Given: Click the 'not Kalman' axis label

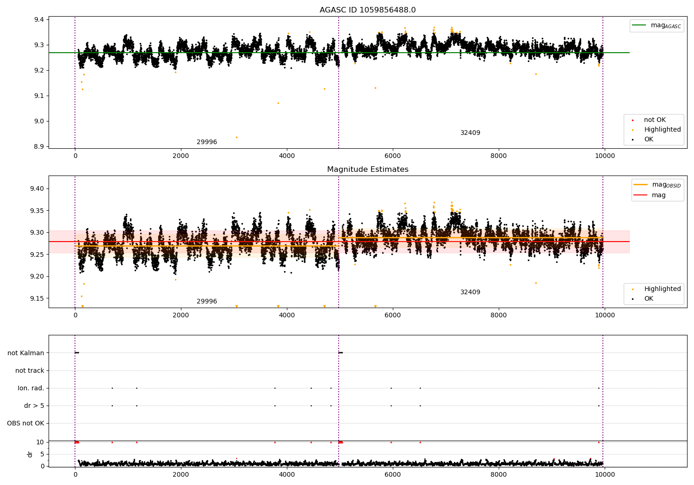Looking at the screenshot, I should pos(26,353).
